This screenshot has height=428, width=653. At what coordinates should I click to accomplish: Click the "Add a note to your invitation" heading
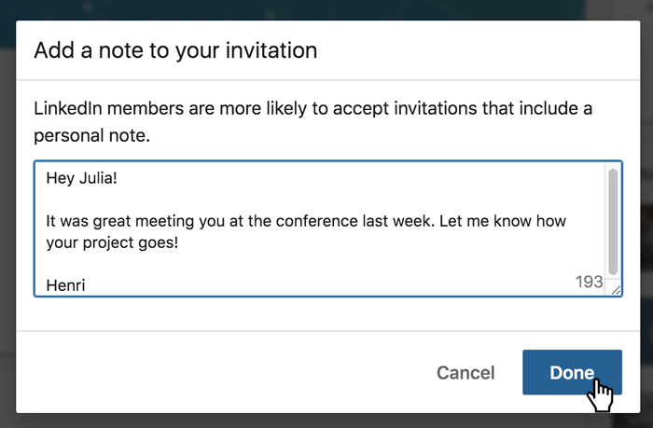pyautogui.click(x=175, y=50)
